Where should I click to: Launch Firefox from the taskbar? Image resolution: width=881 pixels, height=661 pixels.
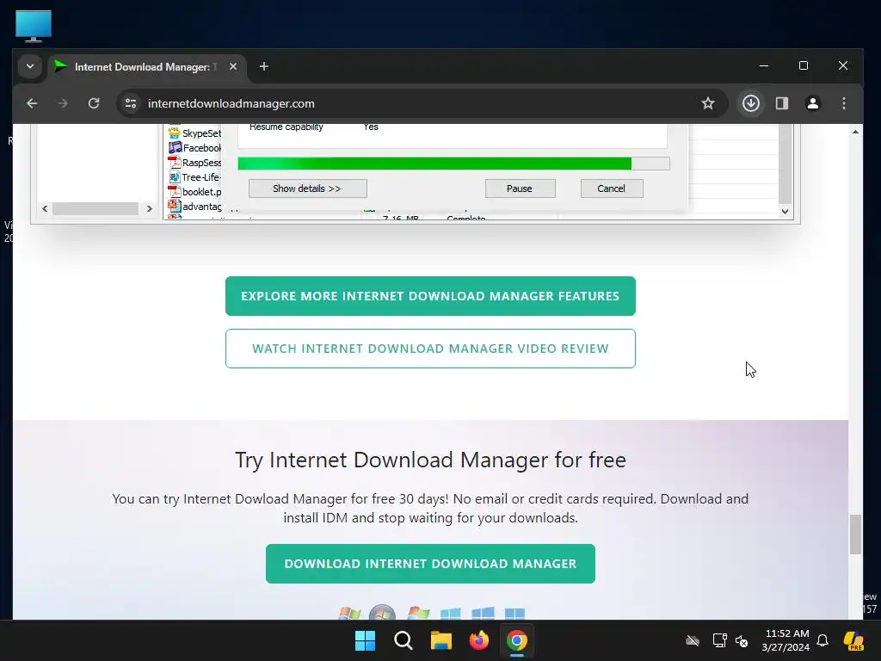click(478, 640)
